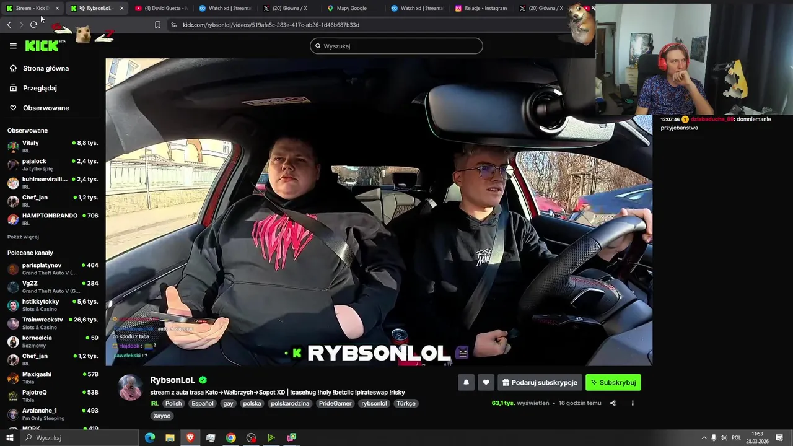Select the Polish tag
The height and width of the screenshot is (446, 793).
click(173, 403)
